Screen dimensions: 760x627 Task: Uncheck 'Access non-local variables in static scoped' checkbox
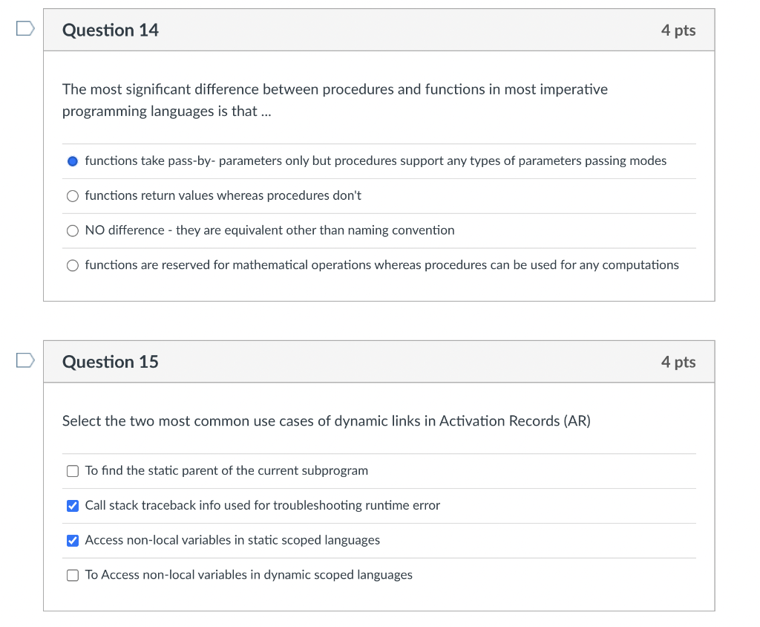pyautogui.click(x=73, y=541)
